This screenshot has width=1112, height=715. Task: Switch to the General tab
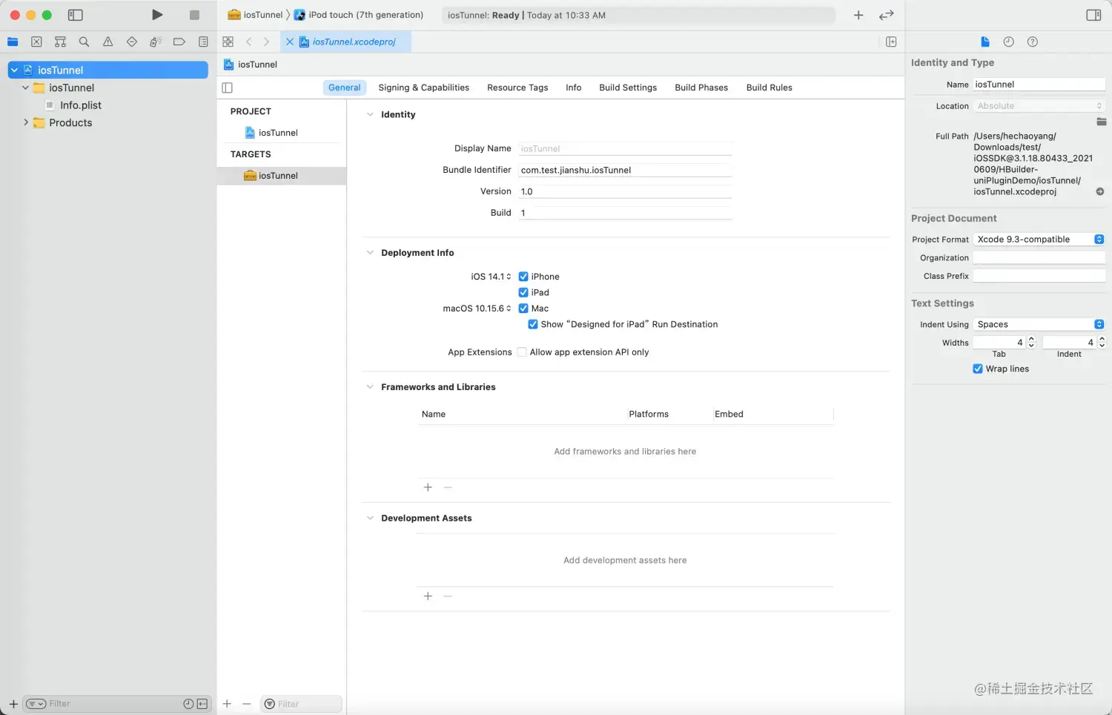tap(344, 88)
